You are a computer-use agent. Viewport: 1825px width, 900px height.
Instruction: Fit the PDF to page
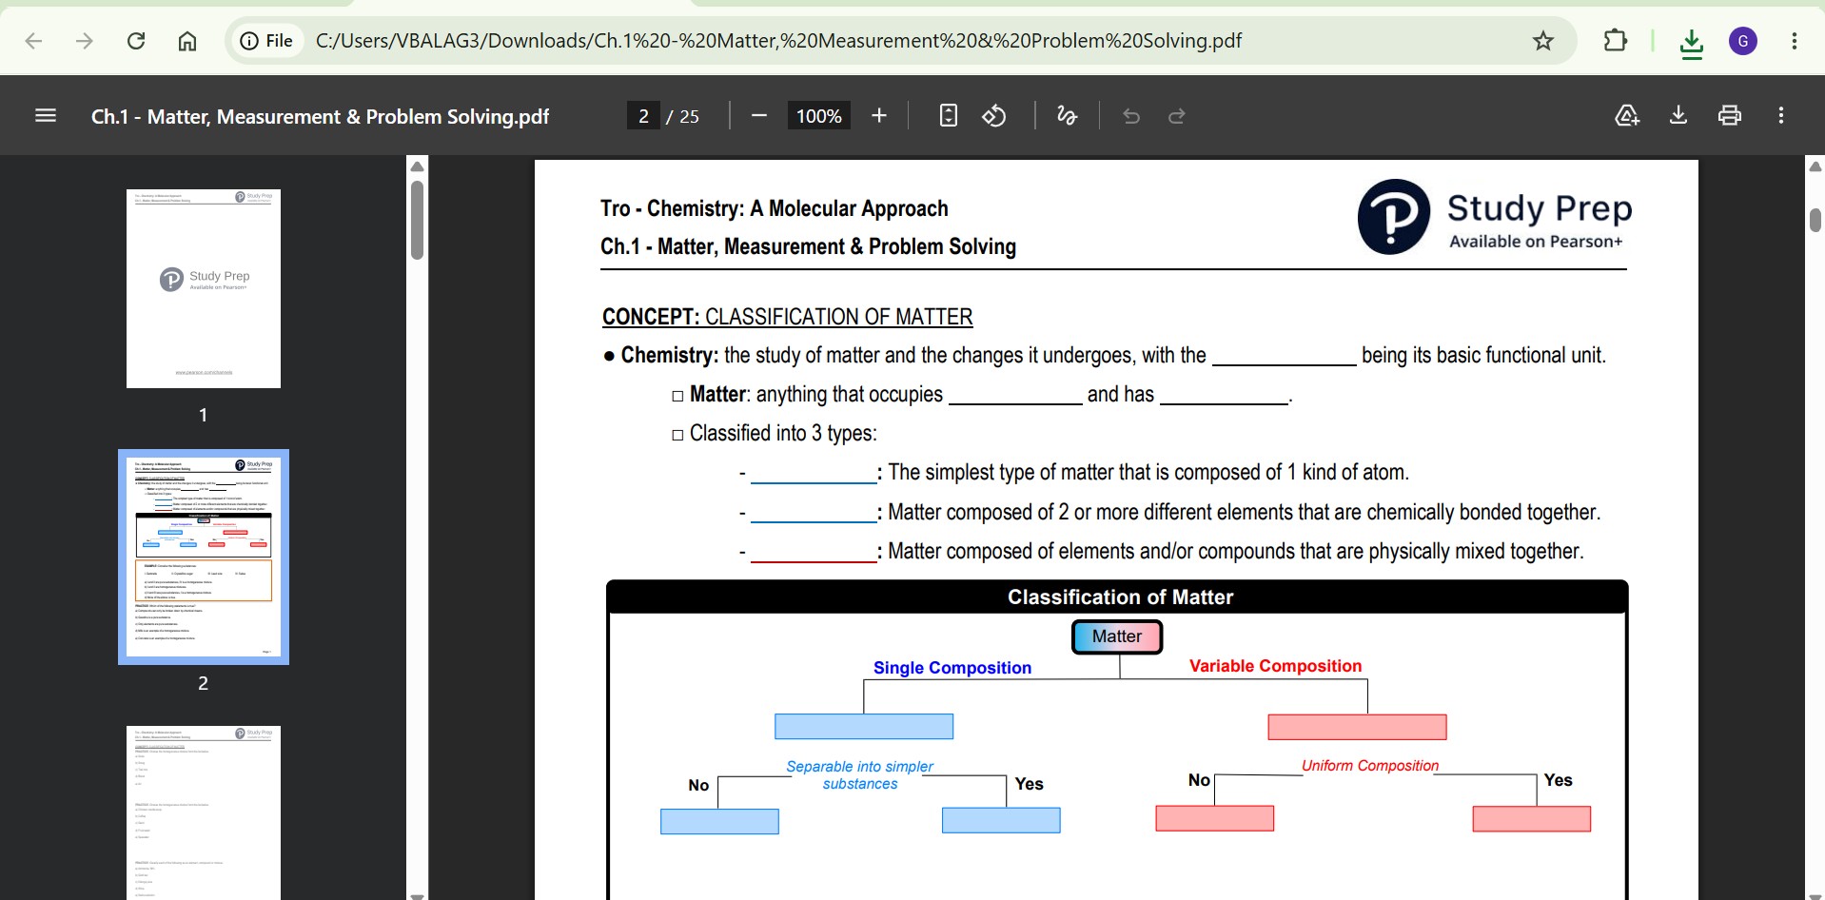pyautogui.click(x=948, y=116)
